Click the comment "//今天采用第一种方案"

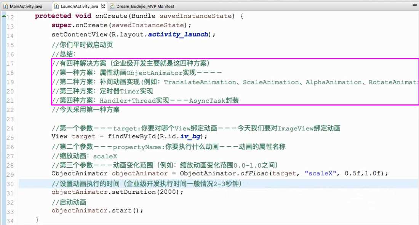[85, 109]
